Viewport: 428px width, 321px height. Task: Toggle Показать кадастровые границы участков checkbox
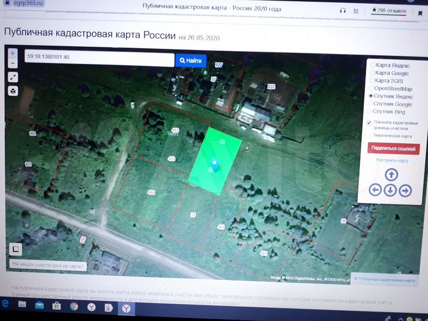[x=369, y=122]
